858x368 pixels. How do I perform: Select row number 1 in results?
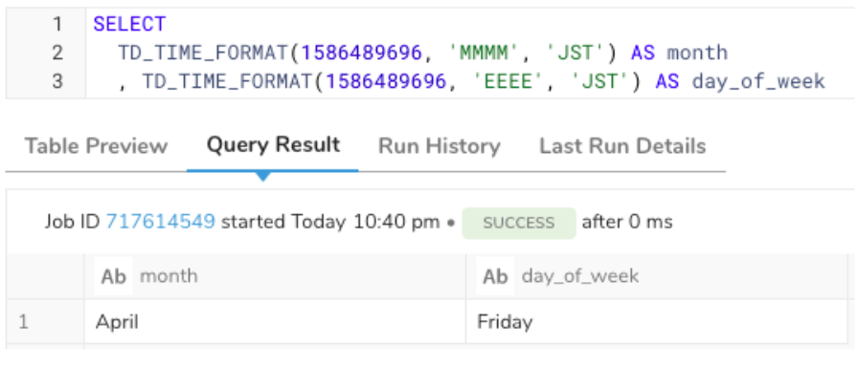(24, 321)
